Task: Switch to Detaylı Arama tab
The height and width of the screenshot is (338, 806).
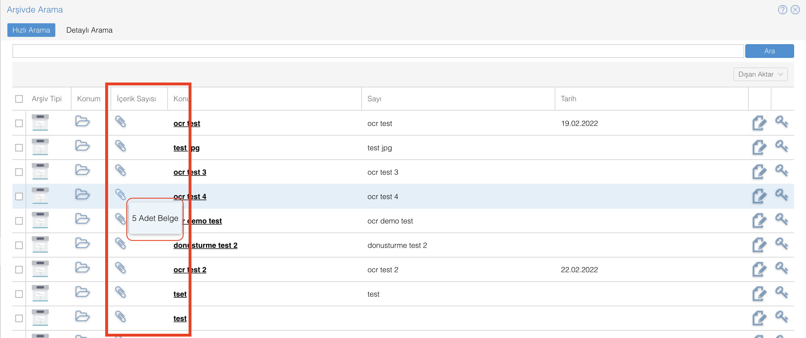Action: (x=89, y=30)
